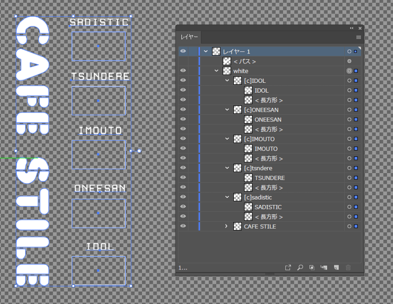Click the Delete Selection trash icon
Viewport: 393px width, 304px height.
(348, 268)
